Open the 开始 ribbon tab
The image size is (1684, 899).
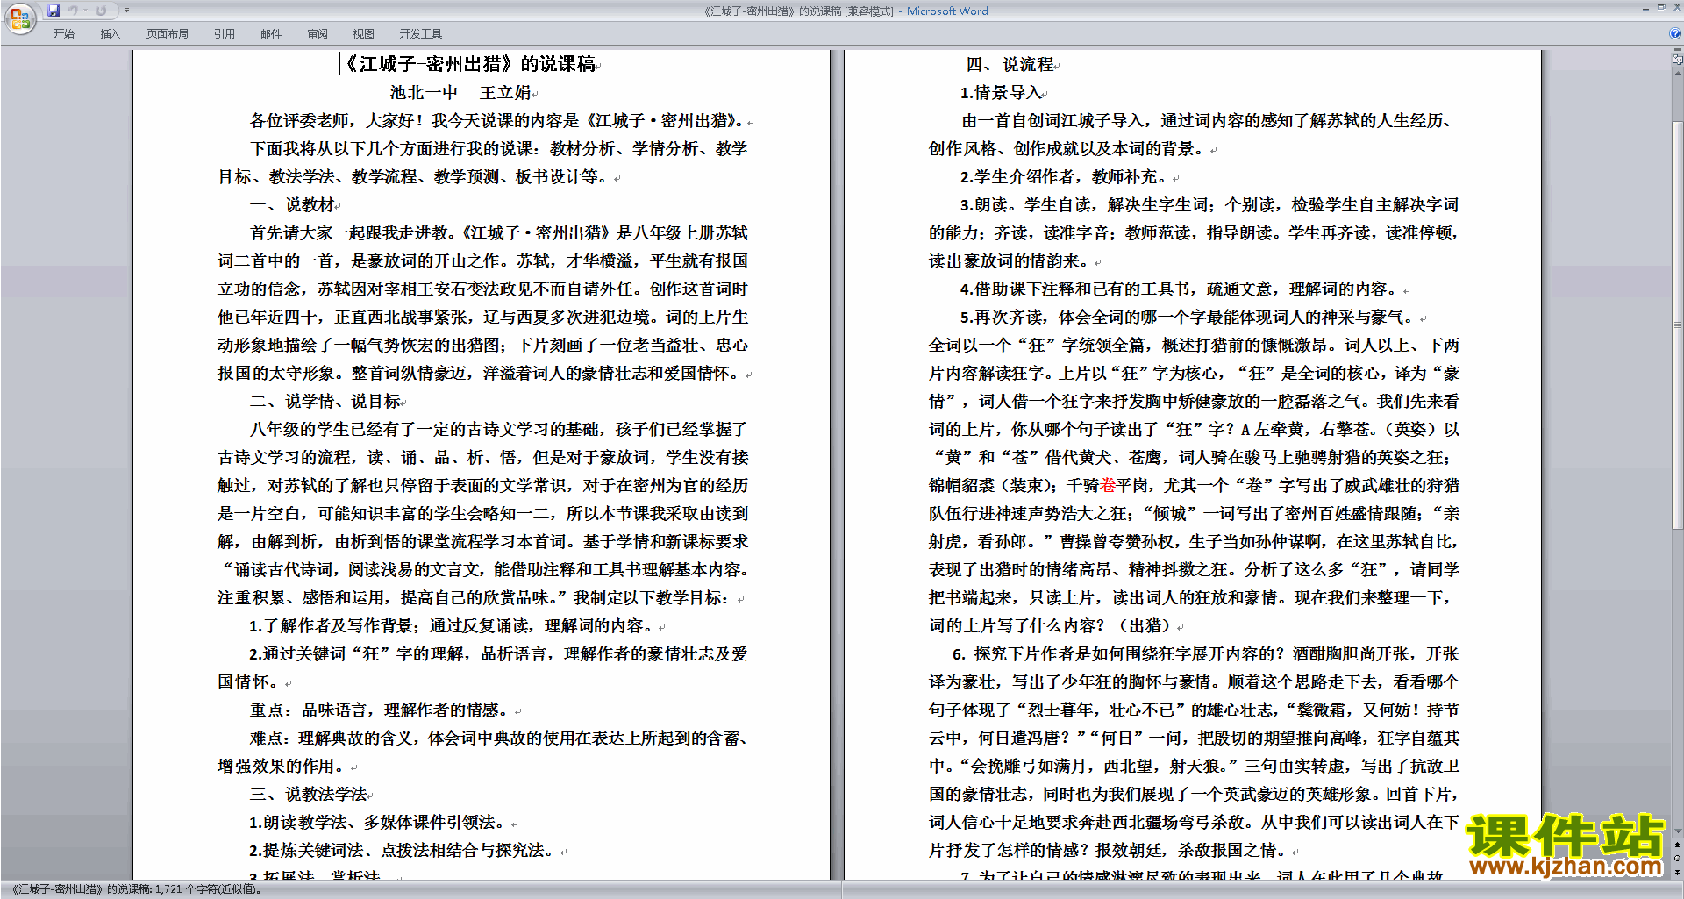pyautogui.click(x=63, y=33)
